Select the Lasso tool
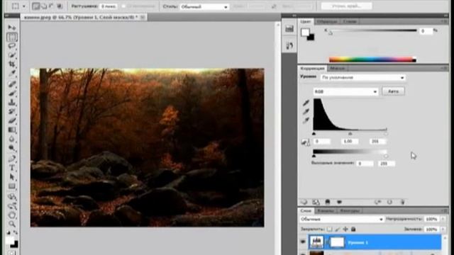This screenshot has height=255, width=454. tap(12, 46)
